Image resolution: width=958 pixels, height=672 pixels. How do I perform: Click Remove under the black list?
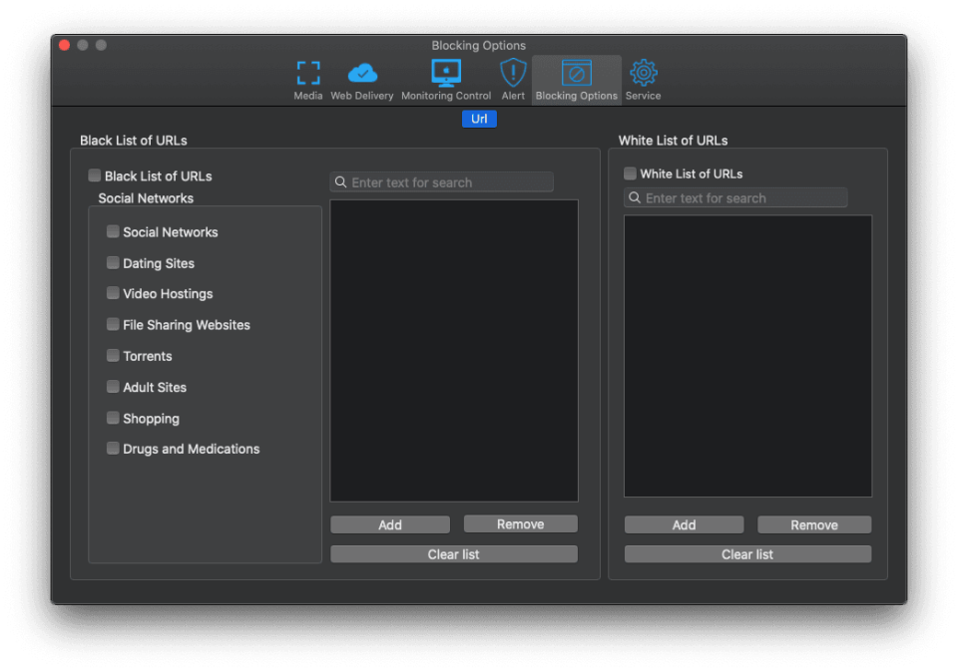tap(521, 523)
